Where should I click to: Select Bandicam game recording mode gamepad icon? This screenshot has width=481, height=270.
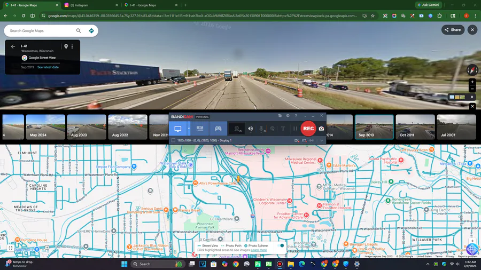[x=218, y=129]
